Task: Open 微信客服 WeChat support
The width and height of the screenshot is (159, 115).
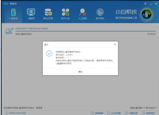Action: point(97,113)
